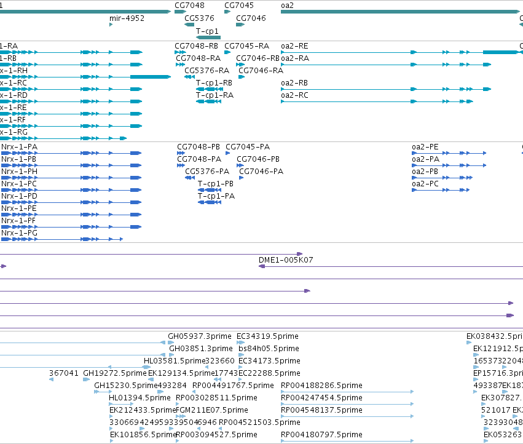Click the CG5376 gene label

click(x=199, y=18)
